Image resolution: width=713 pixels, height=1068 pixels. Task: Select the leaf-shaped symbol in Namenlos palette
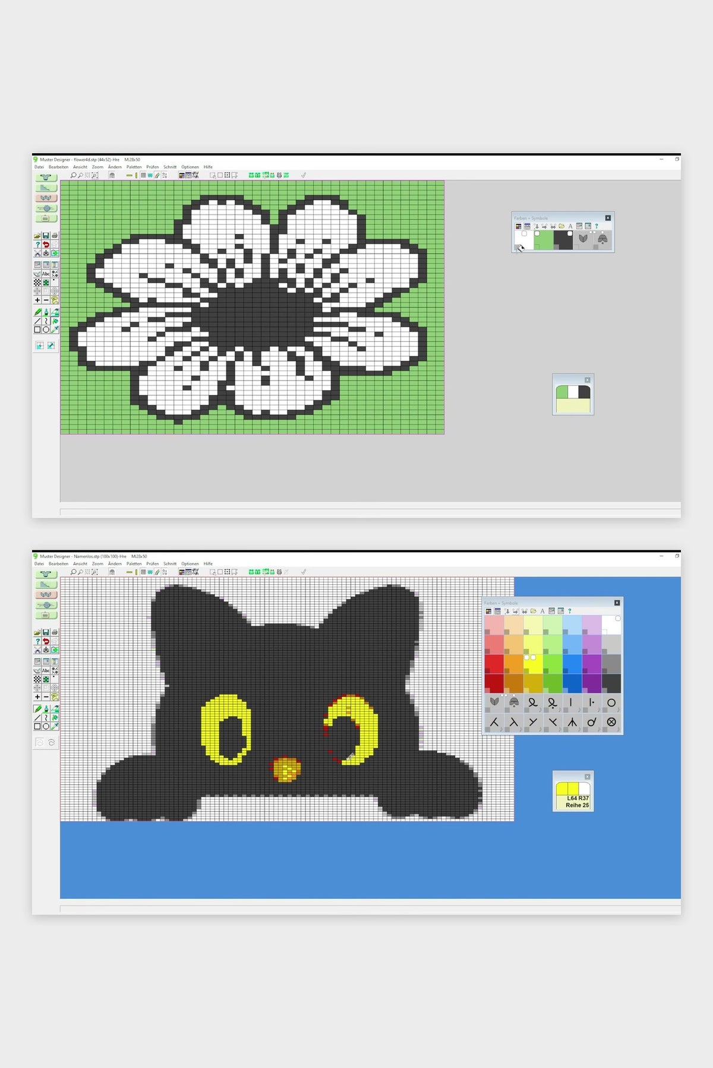[x=494, y=703]
